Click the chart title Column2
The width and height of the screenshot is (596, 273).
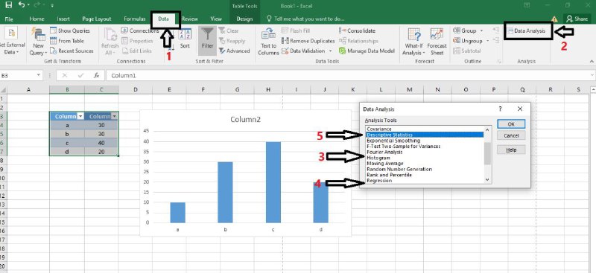246,120
